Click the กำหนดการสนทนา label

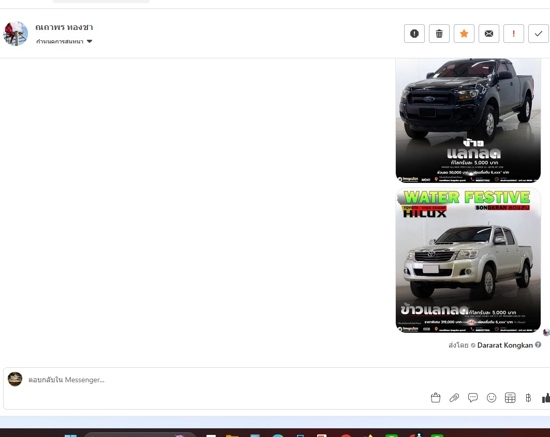pyautogui.click(x=60, y=41)
